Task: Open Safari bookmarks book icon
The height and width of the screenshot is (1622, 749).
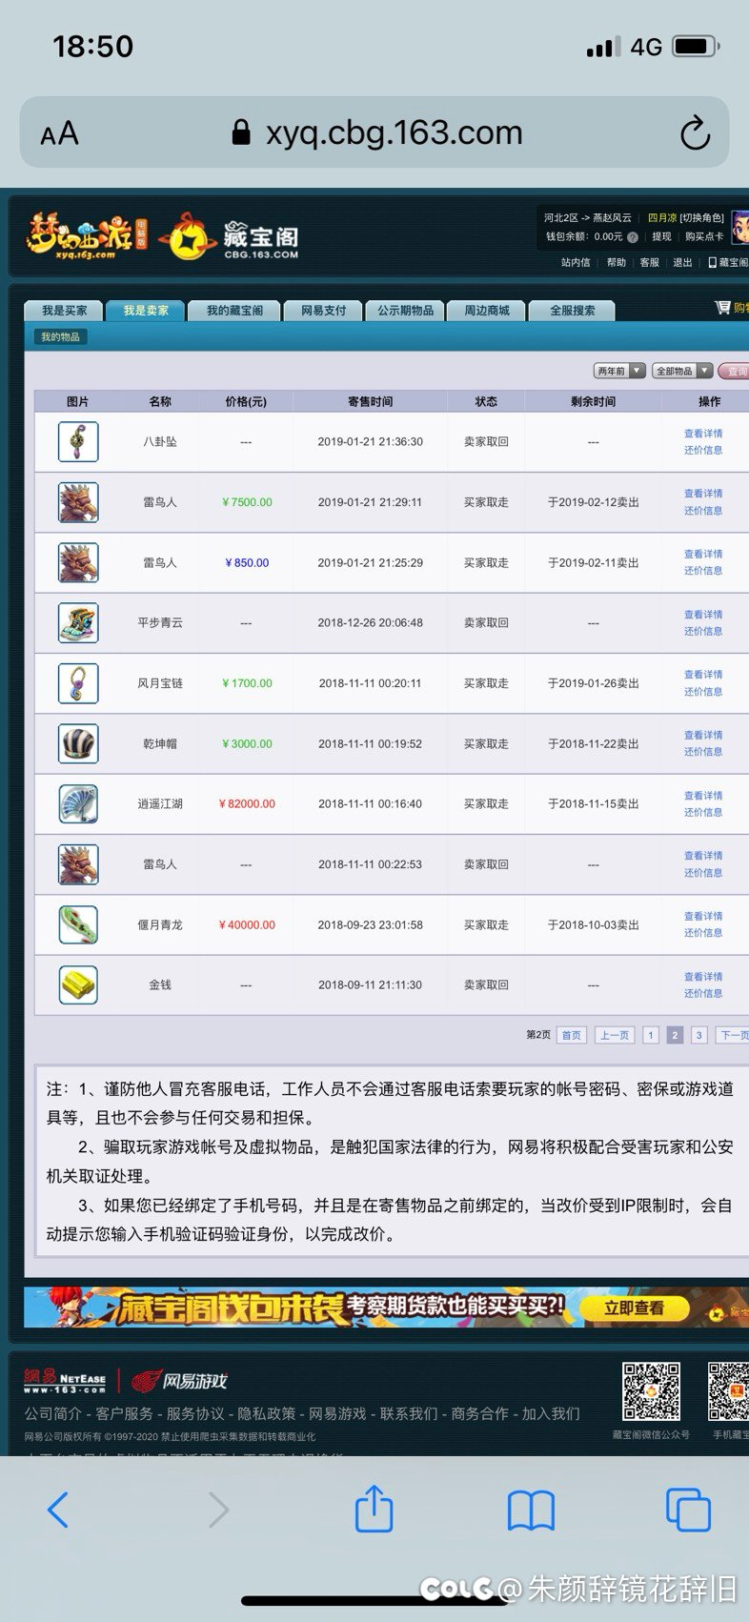Action: (x=531, y=1510)
